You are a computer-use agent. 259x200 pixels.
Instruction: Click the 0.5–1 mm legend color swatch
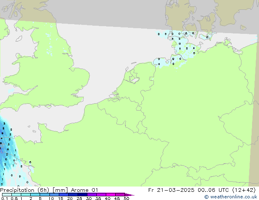pyautogui.click(x=16, y=195)
